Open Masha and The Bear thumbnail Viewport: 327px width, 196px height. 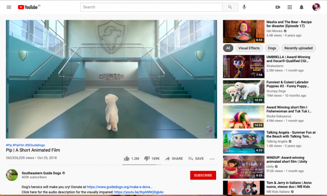[x=243, y=31]
